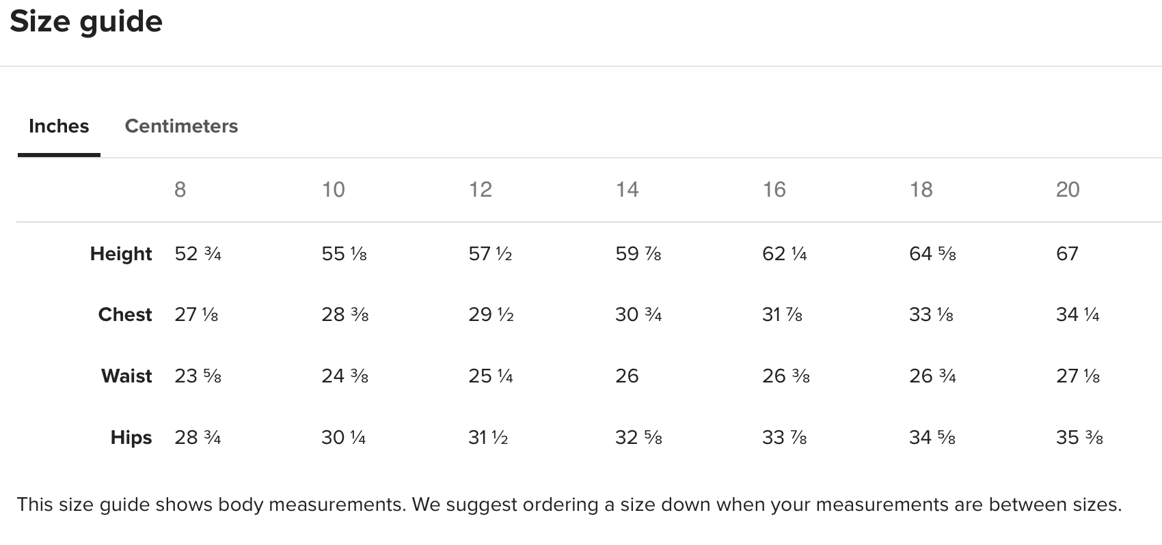
Task: Click the size 10 column header
Action: [334, 189]
